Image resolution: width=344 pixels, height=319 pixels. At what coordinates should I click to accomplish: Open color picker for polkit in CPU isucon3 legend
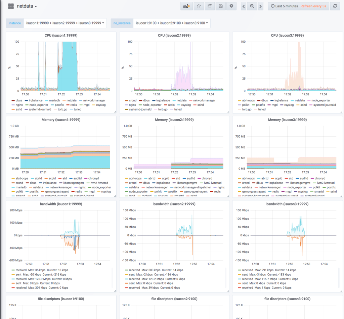(x=240, y=105)
